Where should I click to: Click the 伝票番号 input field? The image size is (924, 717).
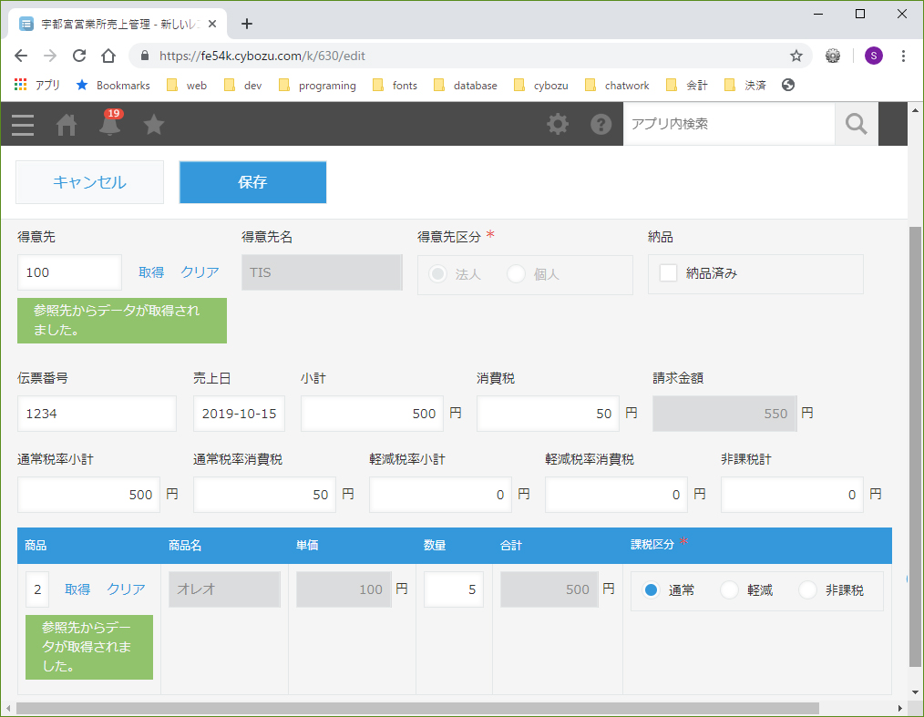coord(97,414)
